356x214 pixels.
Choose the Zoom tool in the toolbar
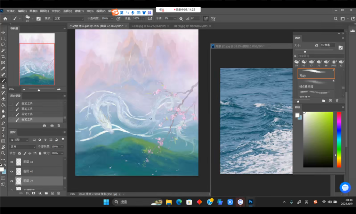3,153
